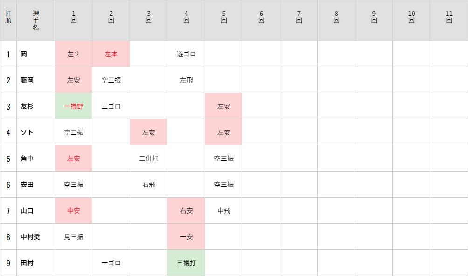The width and height of the screenshot is (468, 276).
Task: Click 田村's 三犠打 green cell
Action: click(x=186, y=263)
